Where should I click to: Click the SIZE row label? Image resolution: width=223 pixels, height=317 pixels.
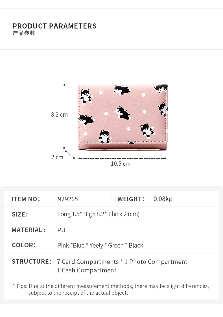click(x=20, y=214)
